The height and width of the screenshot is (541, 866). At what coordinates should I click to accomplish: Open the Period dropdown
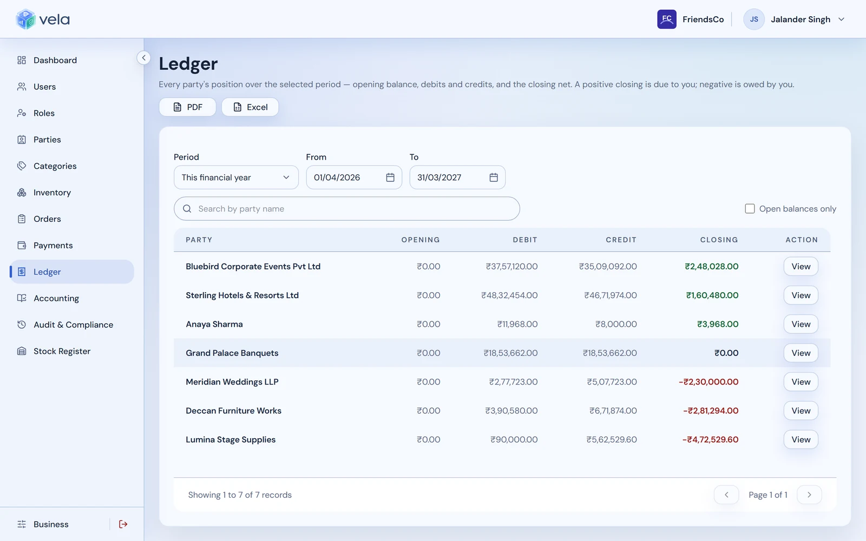coord(236,177)
